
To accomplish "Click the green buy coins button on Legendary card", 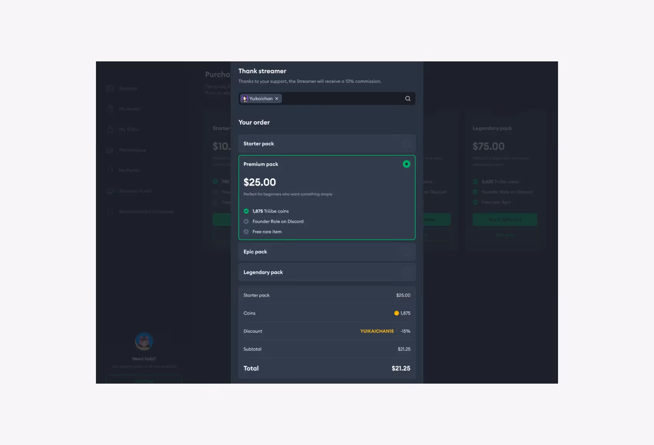I will [505, 219].
